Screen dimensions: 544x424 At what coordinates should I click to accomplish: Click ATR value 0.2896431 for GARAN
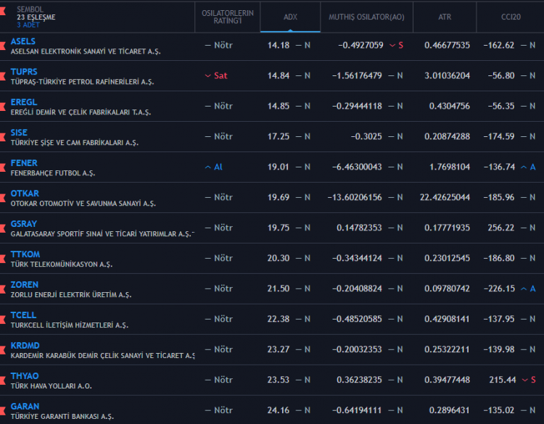449,410
